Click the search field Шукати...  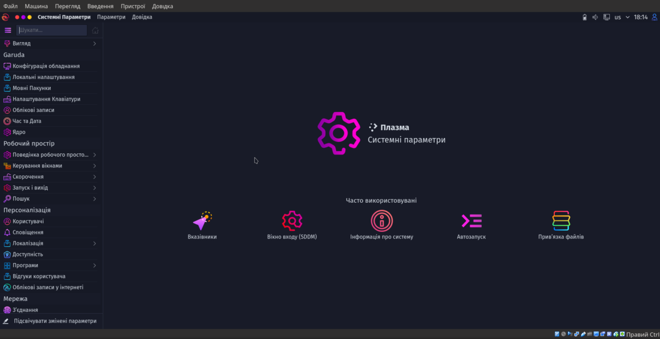51,30
